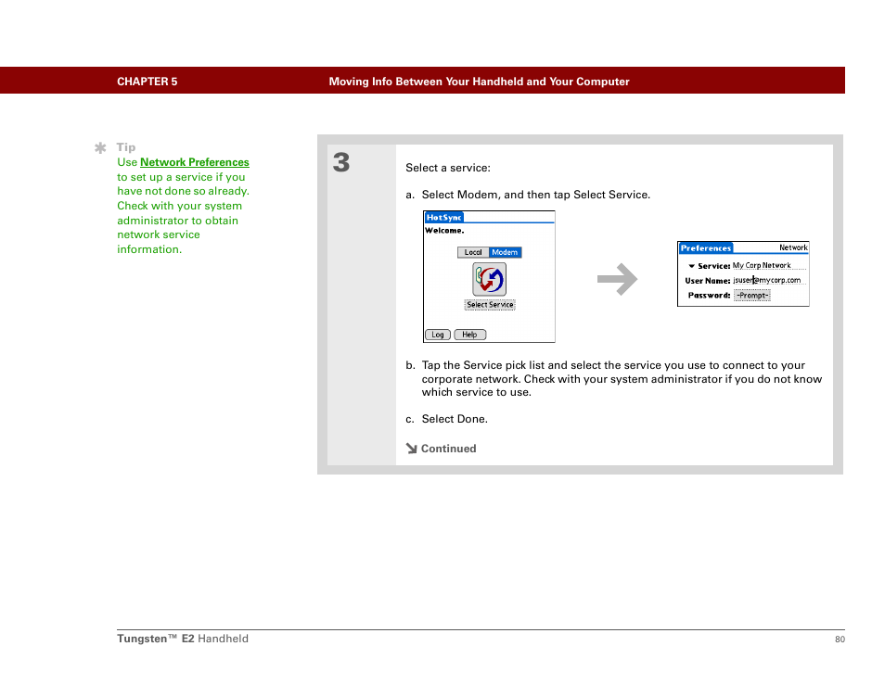Select the Local option in HotSync
Image resolution: width=885 pixels, height=684 pixels.
pos(473,252)
